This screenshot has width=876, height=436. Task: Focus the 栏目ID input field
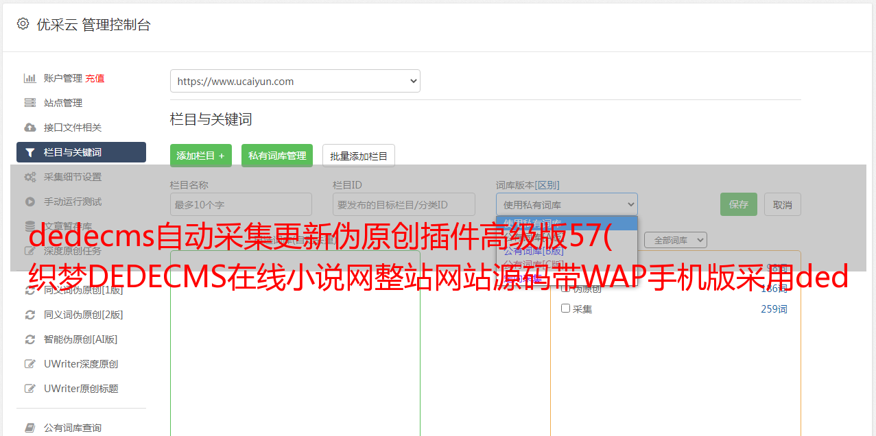(x=404, y=204)
